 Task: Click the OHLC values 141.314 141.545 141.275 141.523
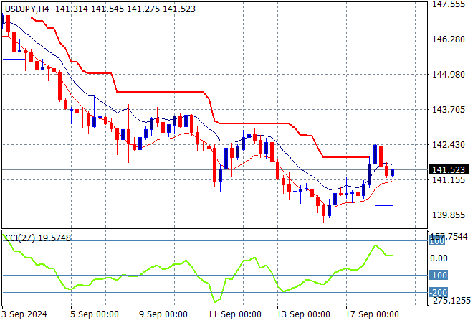click(x=125, y=9)
